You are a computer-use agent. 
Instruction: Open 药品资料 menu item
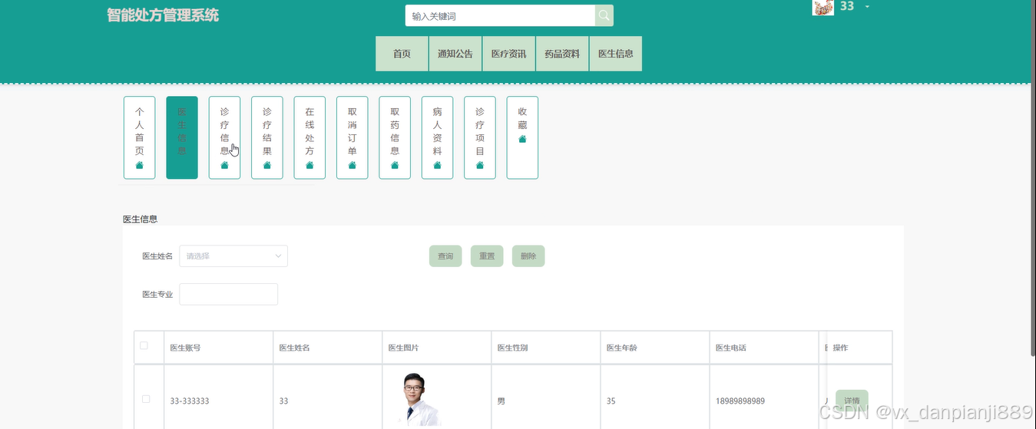pyautogui.click(x=562, y=54)
